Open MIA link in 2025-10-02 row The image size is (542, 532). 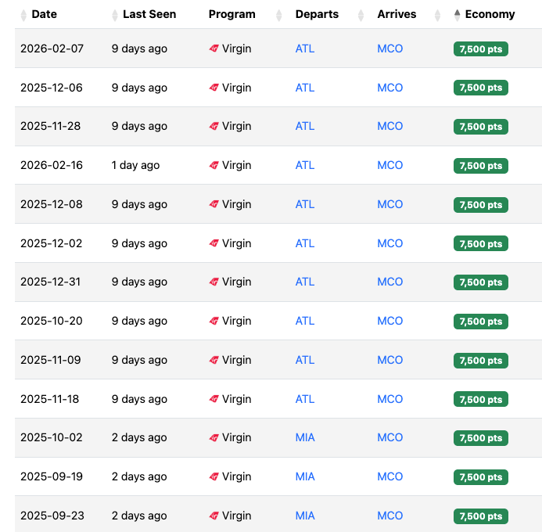(x=305, y=437)
